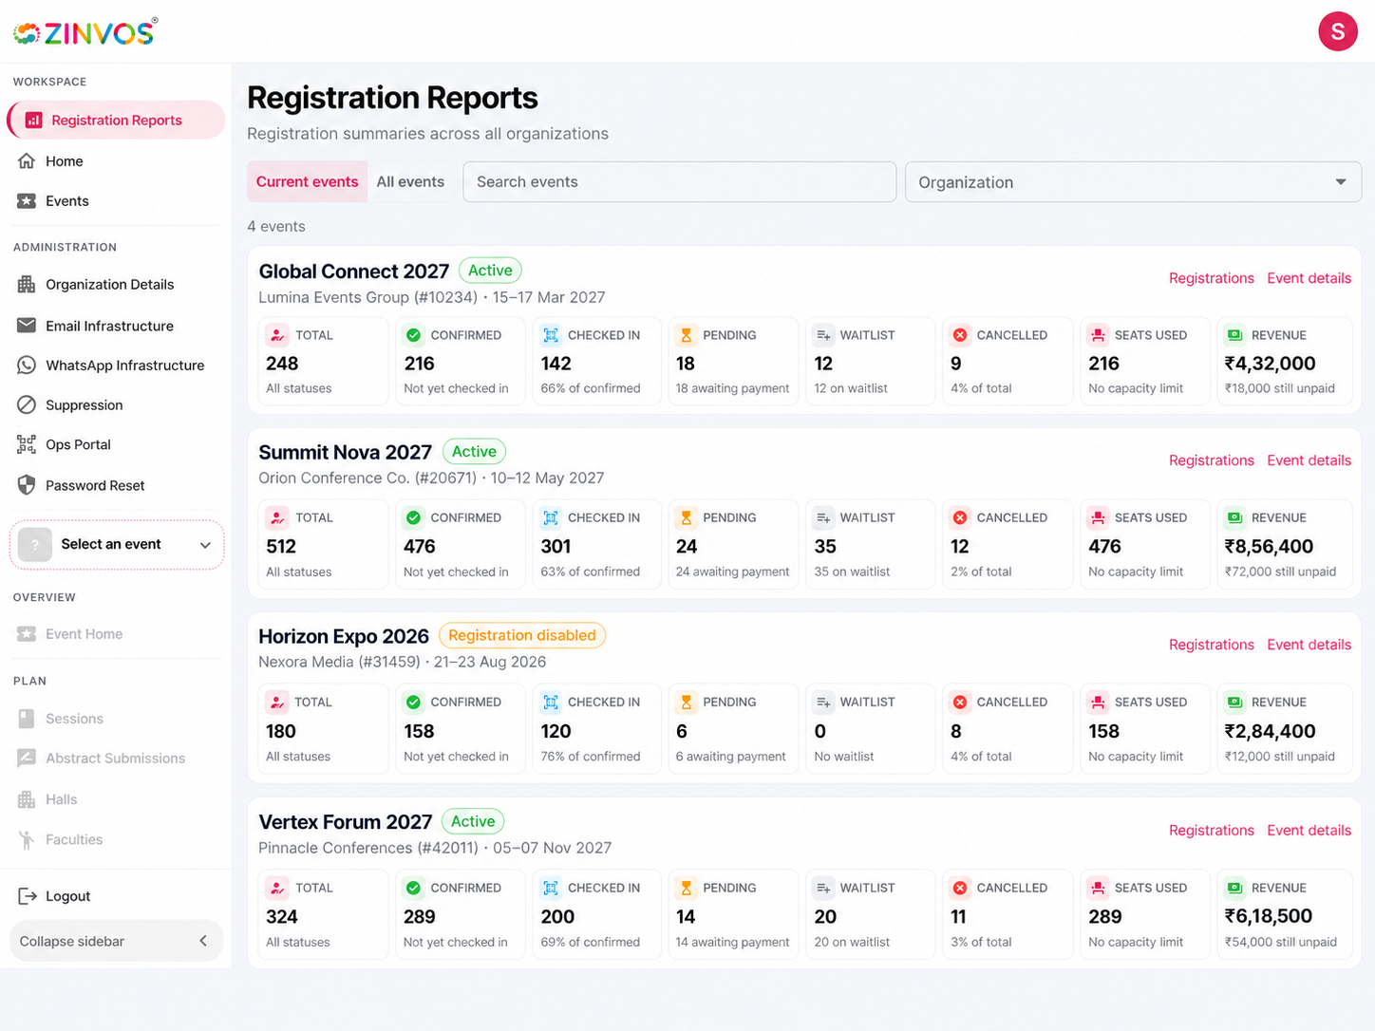The height and width of the screenshot is (1031, 1375).
Task: Go to Home in sidebar
Action: click(x=116, y=161)
